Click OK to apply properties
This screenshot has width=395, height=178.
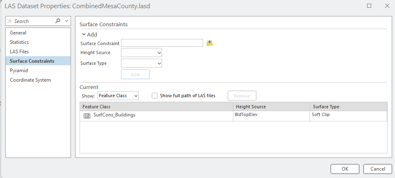click(345, 169)
